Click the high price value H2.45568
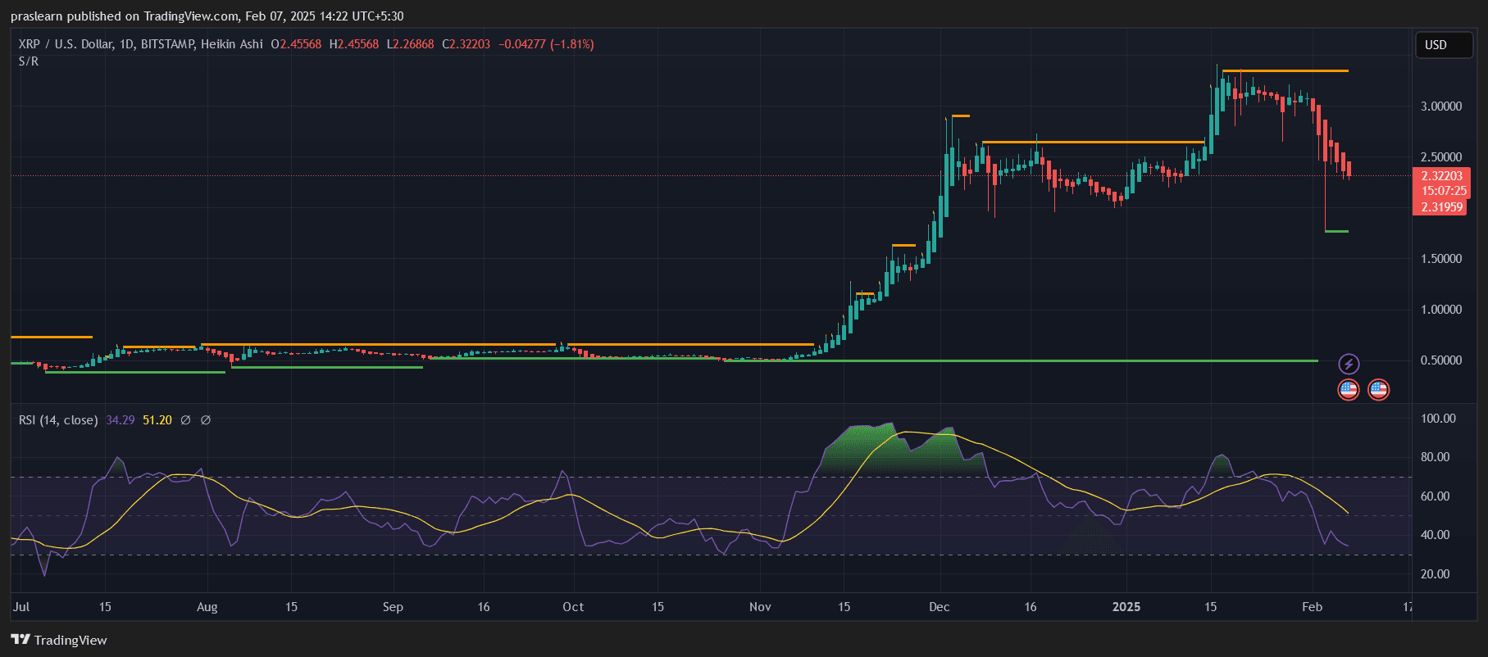This screenshot has height=657, width=1488. (x=354, y=44)
